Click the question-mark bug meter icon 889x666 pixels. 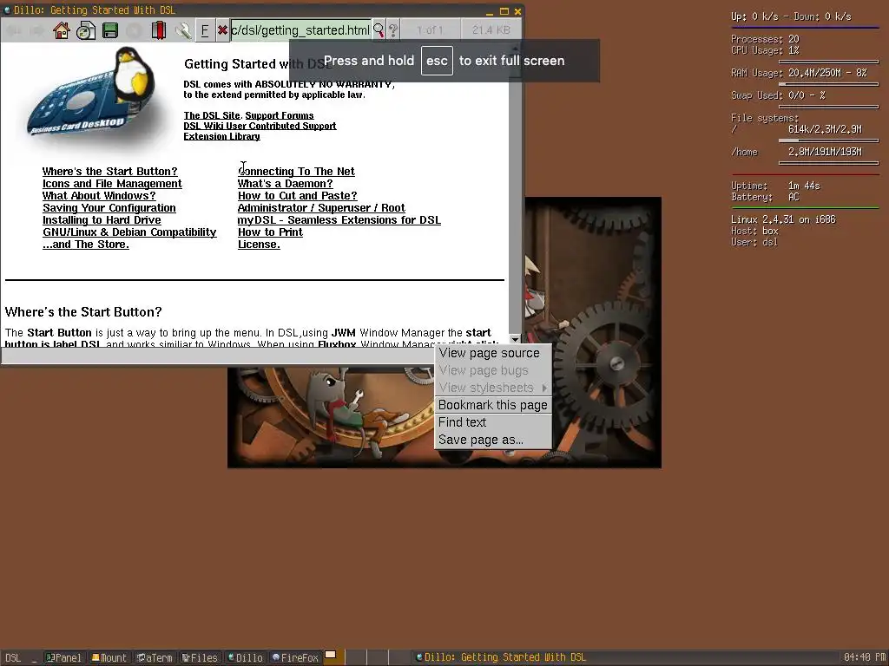click(393, 30)
